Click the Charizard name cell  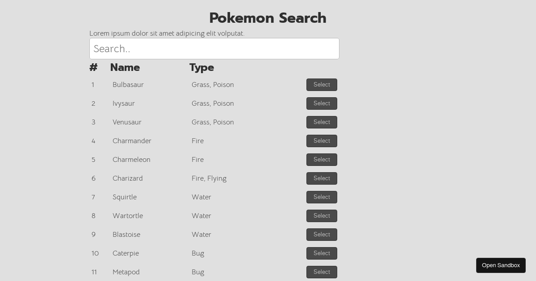coord(128,178)
